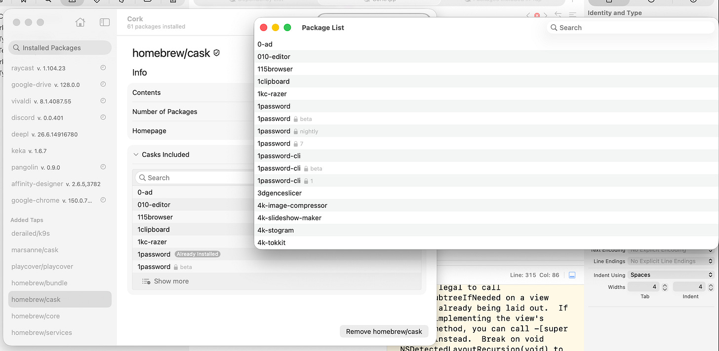Select 1clipboard in the Package List window

coord(486,81)
